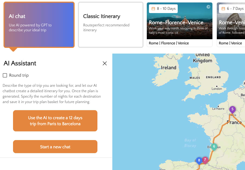Click copyright icon on Rome-Florence-Venice card

pos(208,7)
